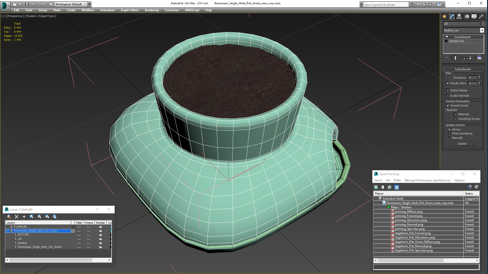488x274 pixels.
Task: Click Undo arrow in quick access toolbar
Action: 33,4
